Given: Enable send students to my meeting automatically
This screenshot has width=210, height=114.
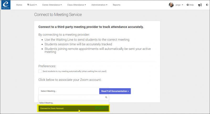Looking at the screenshot, I should coord(40,71).
